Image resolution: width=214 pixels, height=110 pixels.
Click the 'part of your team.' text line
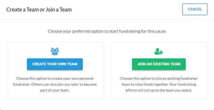pos(55,90)
